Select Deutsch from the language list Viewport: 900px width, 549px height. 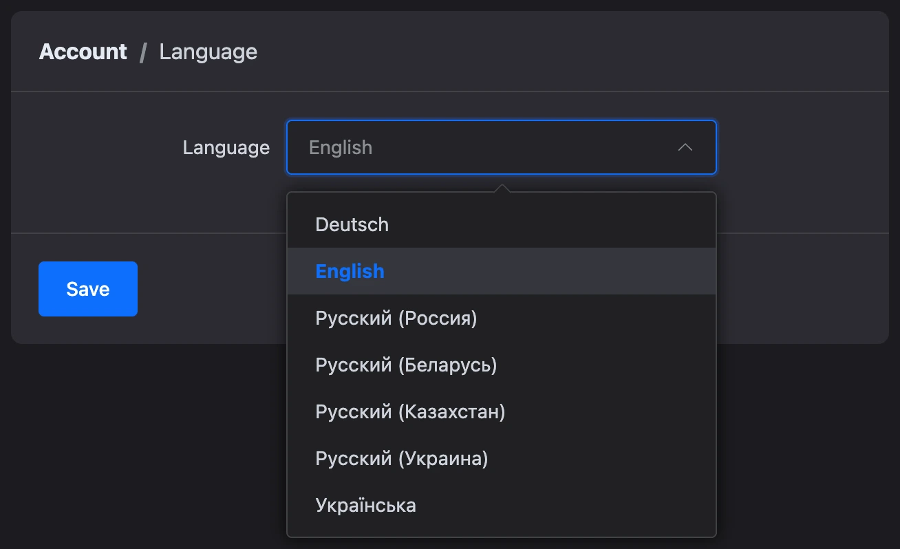(502, 224)
